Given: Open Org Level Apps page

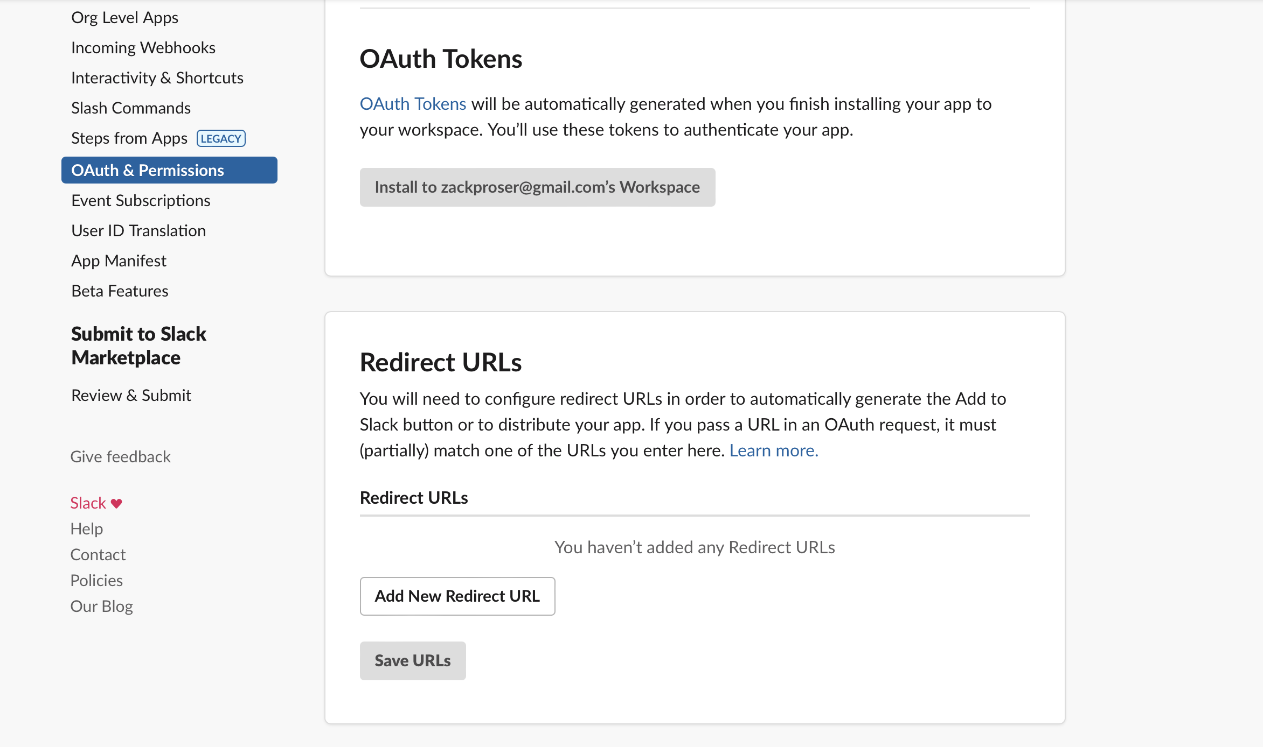Looking at the screenshot, I should coord(124,17).
